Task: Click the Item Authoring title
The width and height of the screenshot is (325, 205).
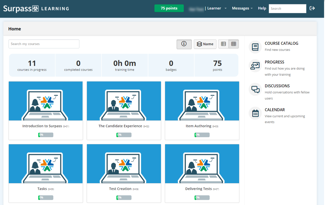Action: tap(198, 126)
